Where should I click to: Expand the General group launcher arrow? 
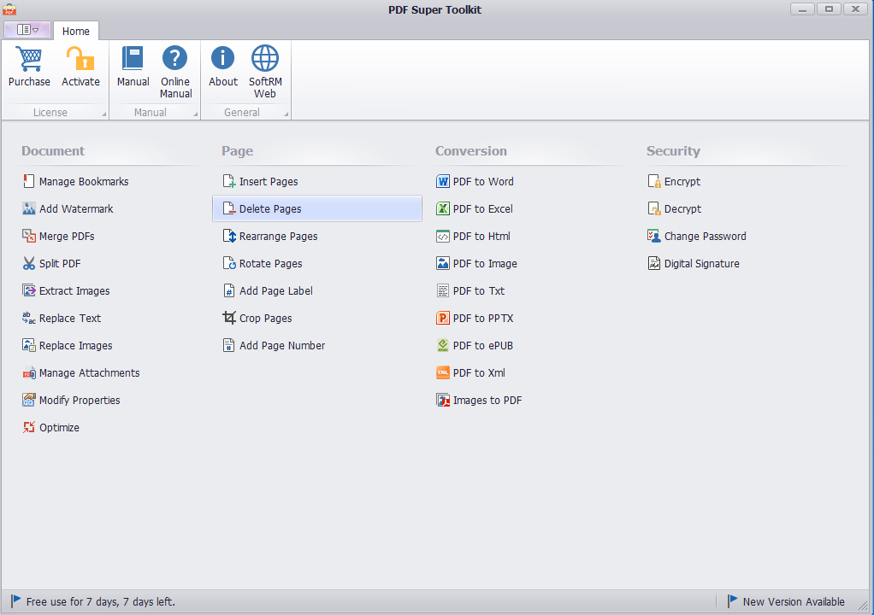tap(286, 114)
